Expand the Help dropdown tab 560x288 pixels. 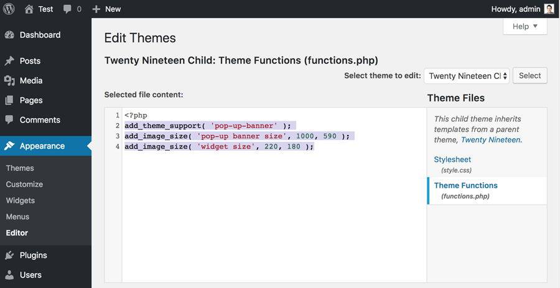click(x=525, y=27)
